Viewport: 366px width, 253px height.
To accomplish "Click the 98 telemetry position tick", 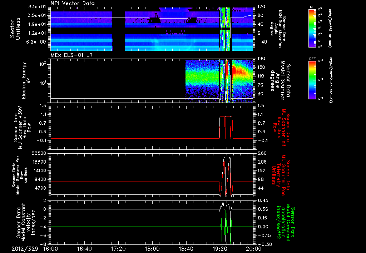I will click(260, 179).
